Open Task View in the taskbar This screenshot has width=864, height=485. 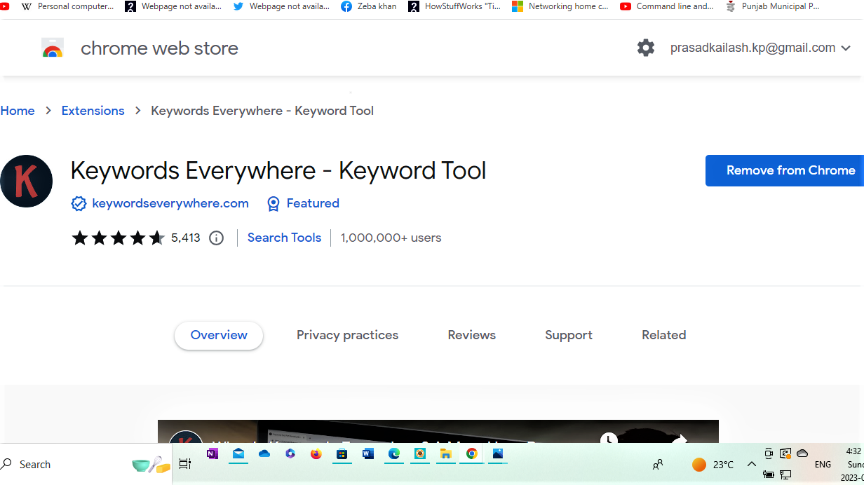[x=185, y=464]
